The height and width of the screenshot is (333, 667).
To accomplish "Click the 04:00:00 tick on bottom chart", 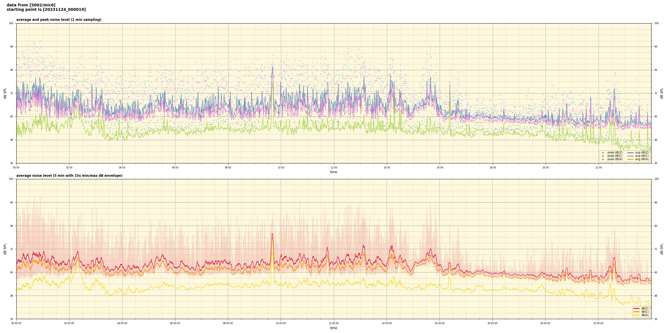I will (x=122, y=323).
